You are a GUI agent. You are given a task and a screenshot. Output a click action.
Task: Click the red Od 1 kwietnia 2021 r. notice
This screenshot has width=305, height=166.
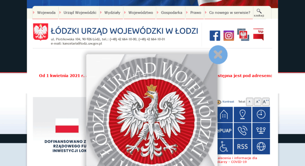[62, 76]
